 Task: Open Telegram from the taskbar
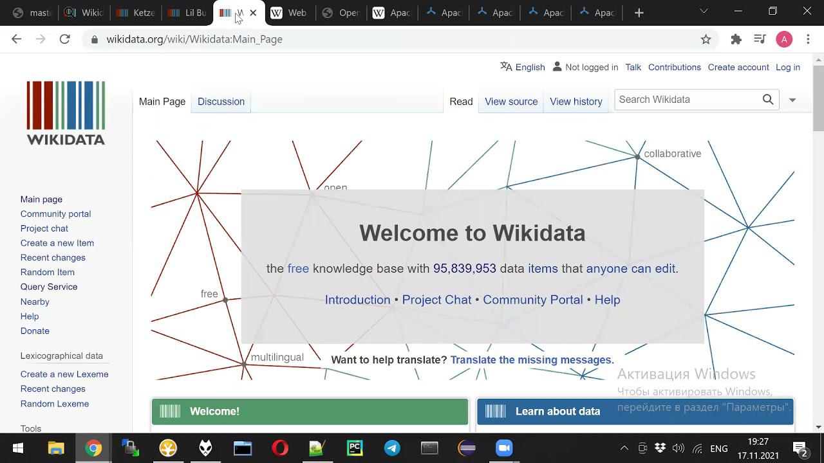point(392,448)
